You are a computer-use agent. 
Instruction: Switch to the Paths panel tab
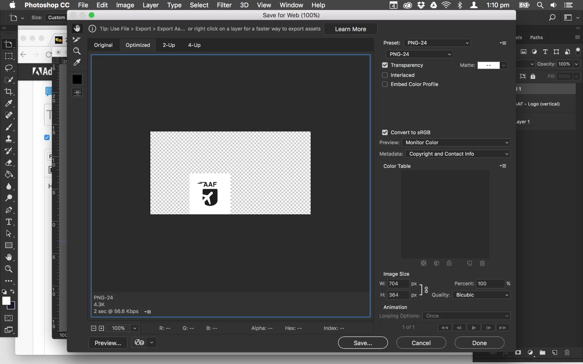pos(536,37)
